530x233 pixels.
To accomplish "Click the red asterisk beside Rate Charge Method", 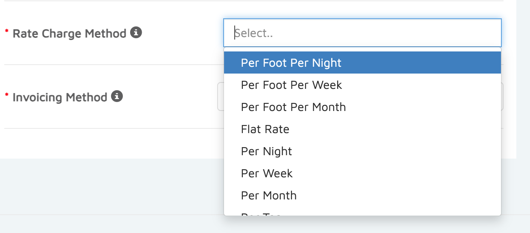I will click(6, 32).
